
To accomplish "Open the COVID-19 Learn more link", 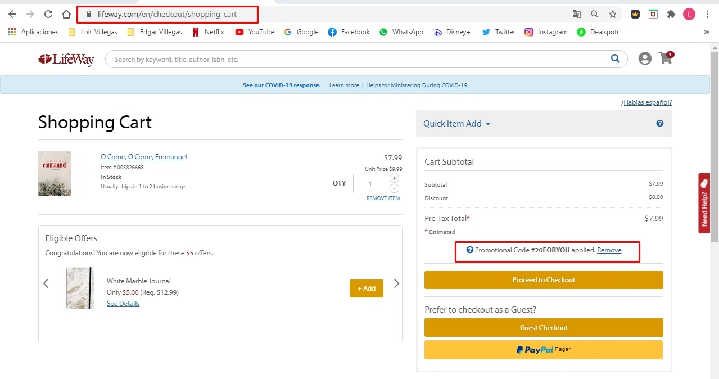I will 344,85.
